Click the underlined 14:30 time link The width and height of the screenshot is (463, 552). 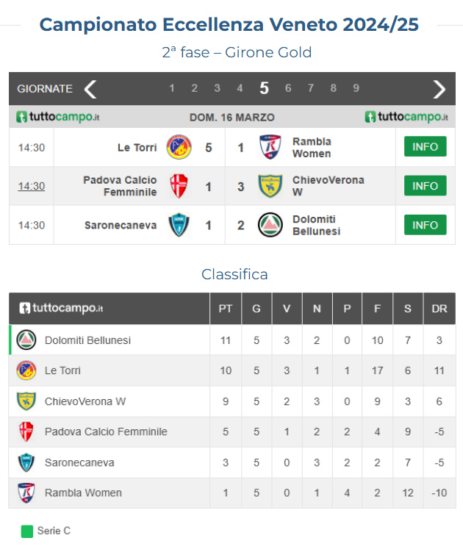point(32,186)
